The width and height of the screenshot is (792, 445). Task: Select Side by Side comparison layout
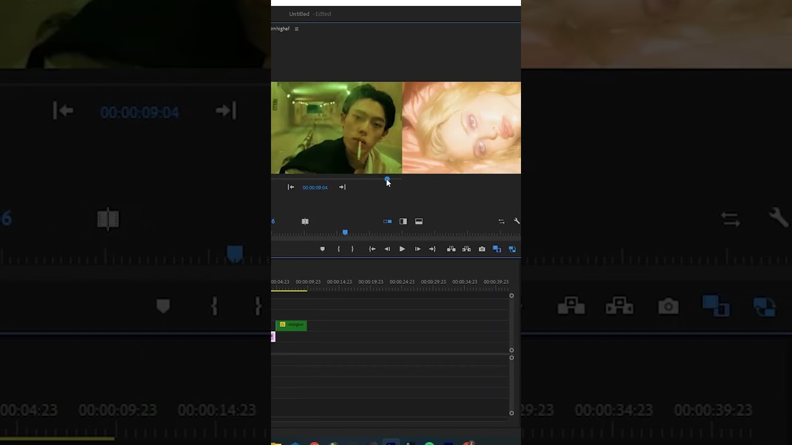point(387,221)
